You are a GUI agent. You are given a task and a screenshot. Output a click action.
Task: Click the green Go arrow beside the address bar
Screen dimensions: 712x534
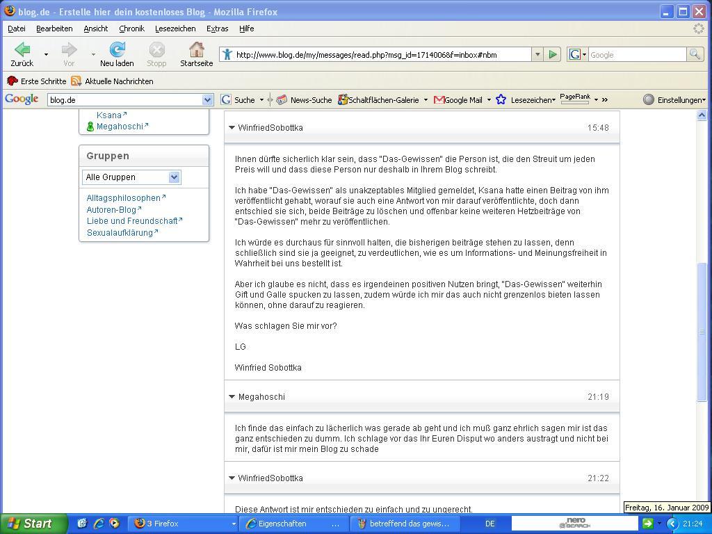(x=553, y=55)
